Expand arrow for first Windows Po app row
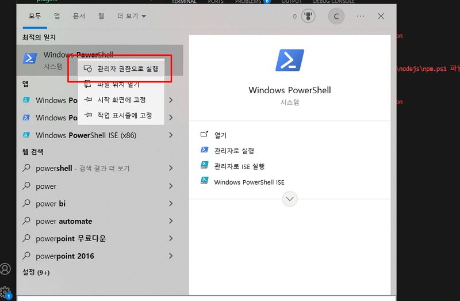 click(171, 100)
